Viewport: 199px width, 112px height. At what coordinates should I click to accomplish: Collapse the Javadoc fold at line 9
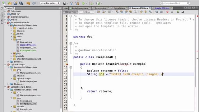pyautogui.click(x=71, y=44)
